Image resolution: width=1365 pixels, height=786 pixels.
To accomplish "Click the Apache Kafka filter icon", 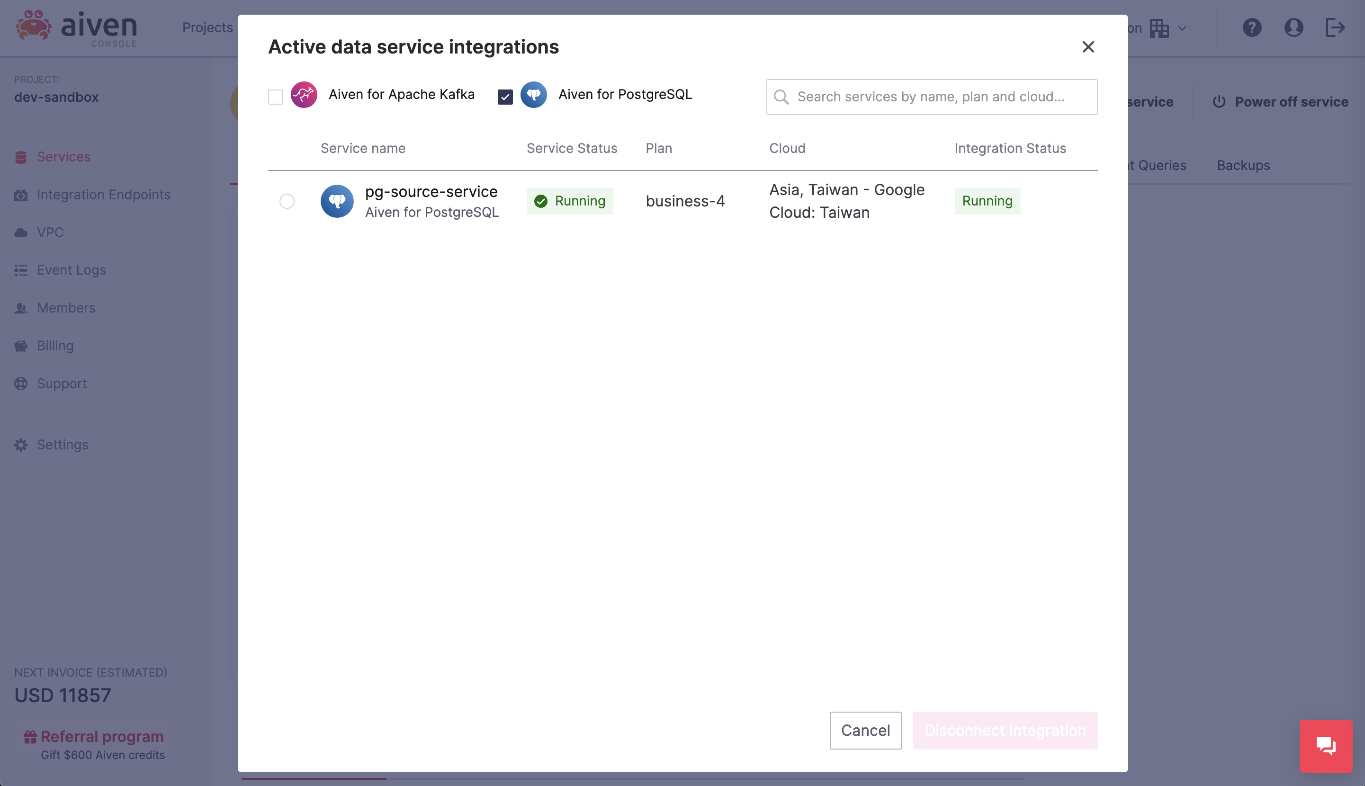I will click(304, 95).
